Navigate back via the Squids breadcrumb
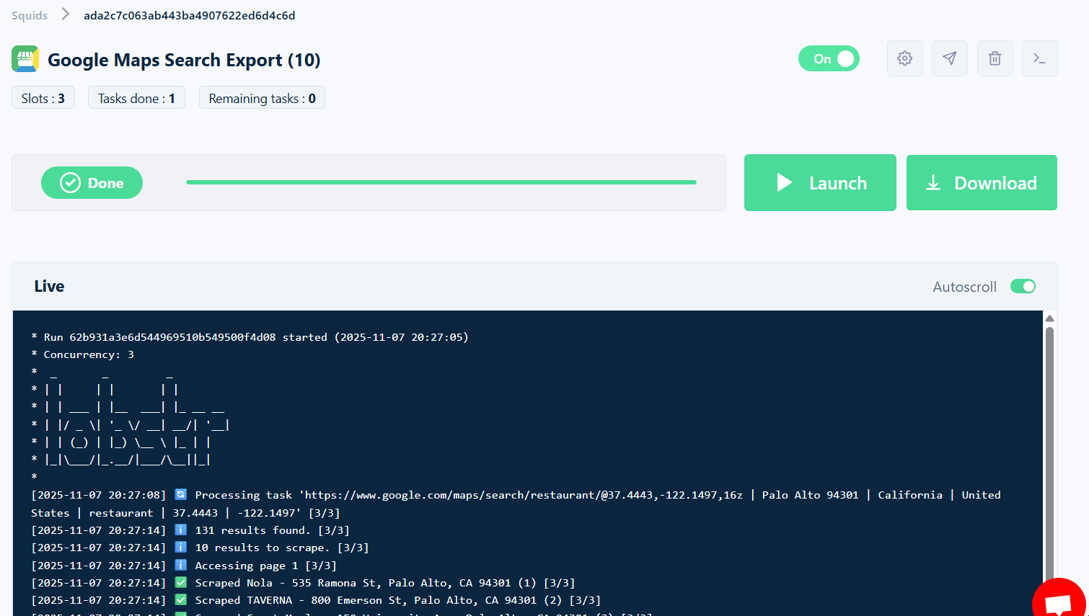 pos(29,15)
